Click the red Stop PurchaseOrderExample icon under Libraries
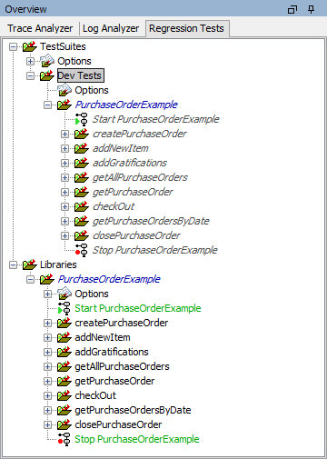The width and height of the screenshot is (327, 459). point(64,439)
